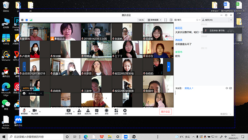Viewport: 248px width, 140px height.
Task: Go to next page of video thumbnails
Action: (x=169, y=66)
